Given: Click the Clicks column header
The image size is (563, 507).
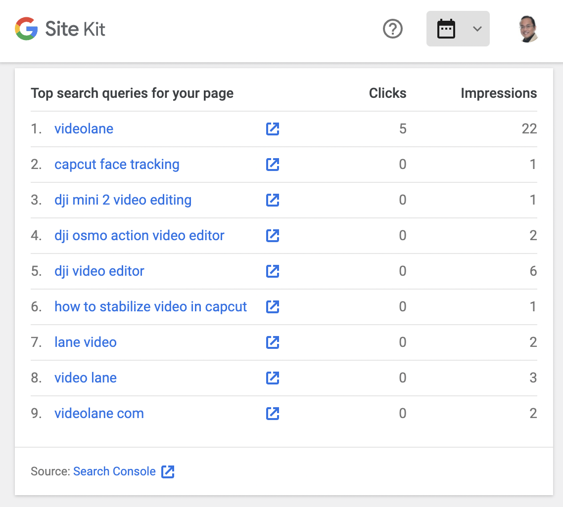Looking at the screenshot, I should (x=387, y=93).
